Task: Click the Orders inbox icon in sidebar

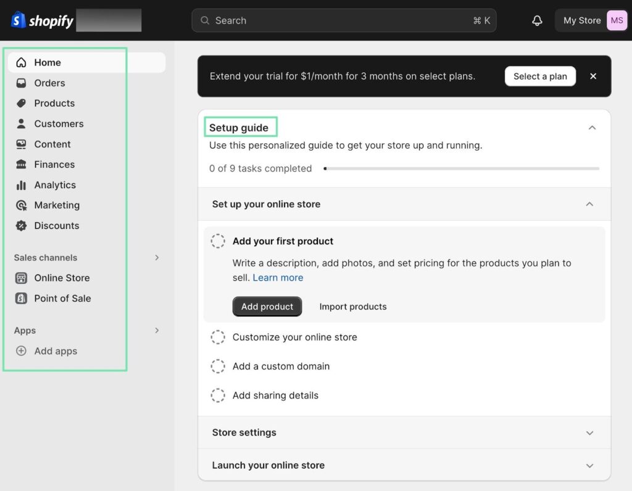Action: (21, 83)
